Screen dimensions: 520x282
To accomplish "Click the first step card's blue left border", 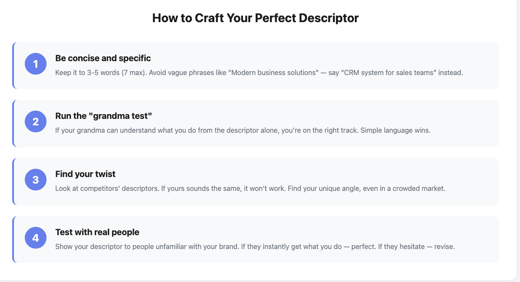I will 13,66.
